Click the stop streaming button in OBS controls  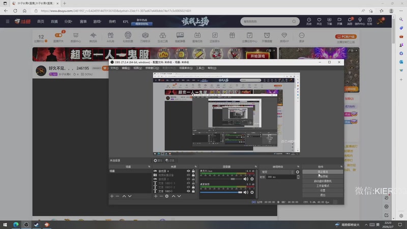click(x=323, y=172)
